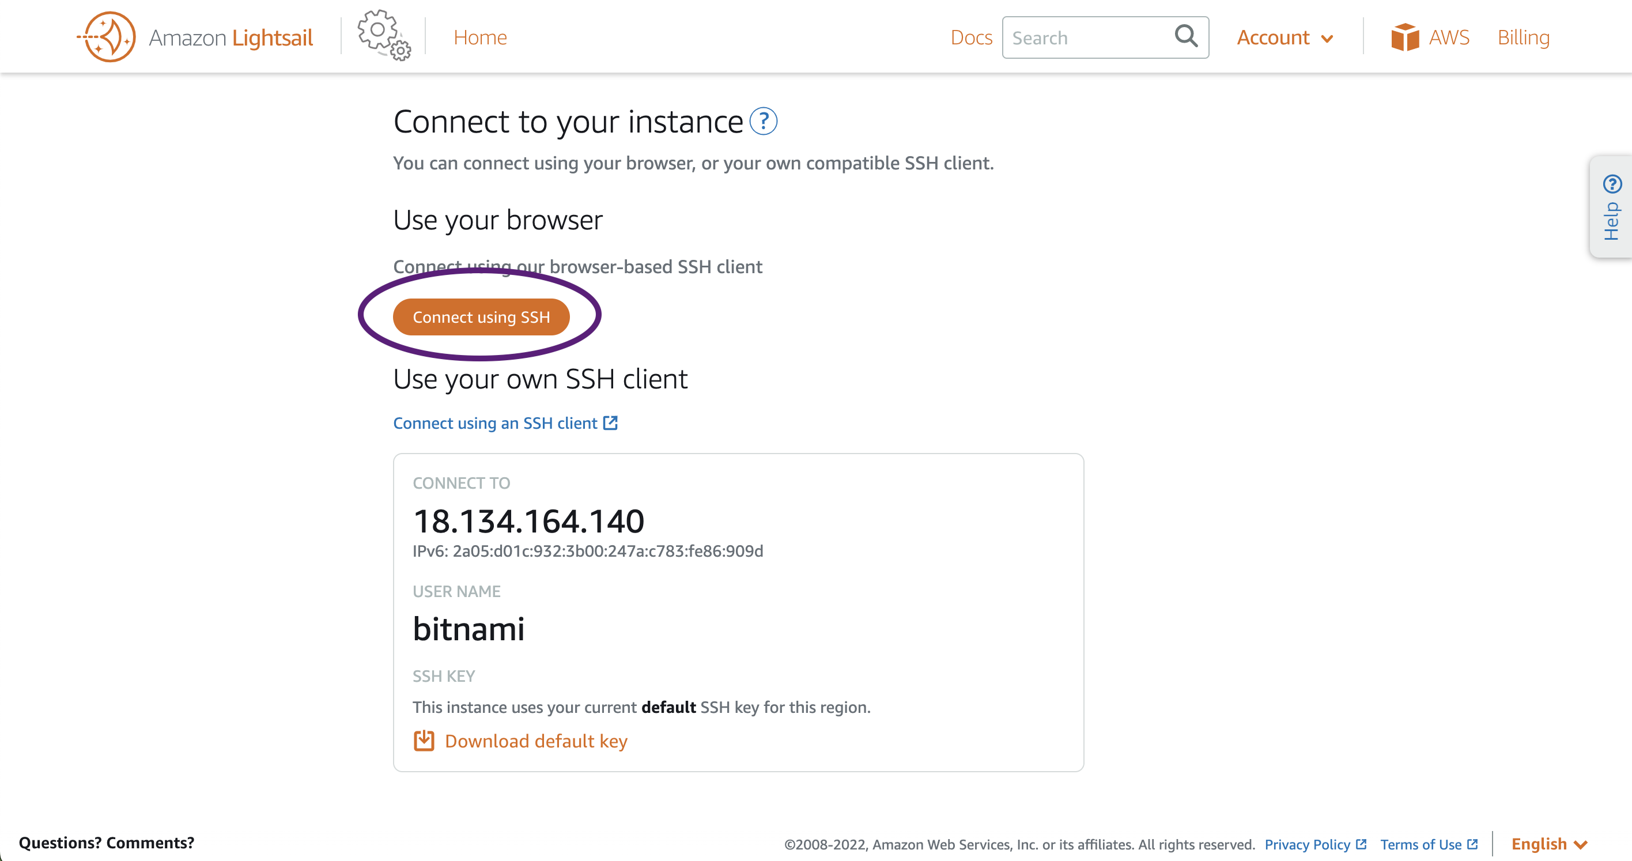Open the Help side panel tab

click(x=1611, y=207)
